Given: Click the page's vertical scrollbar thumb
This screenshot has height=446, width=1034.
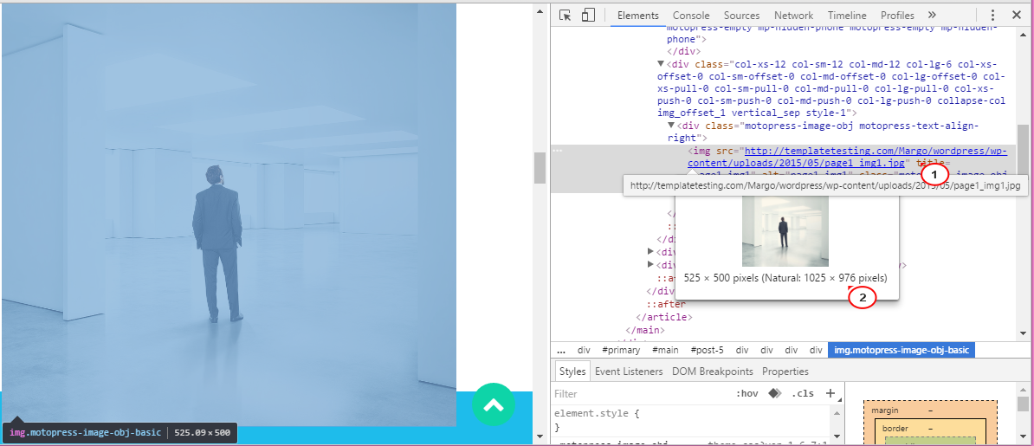Looking at the screenshot, I should click(540, 168).
